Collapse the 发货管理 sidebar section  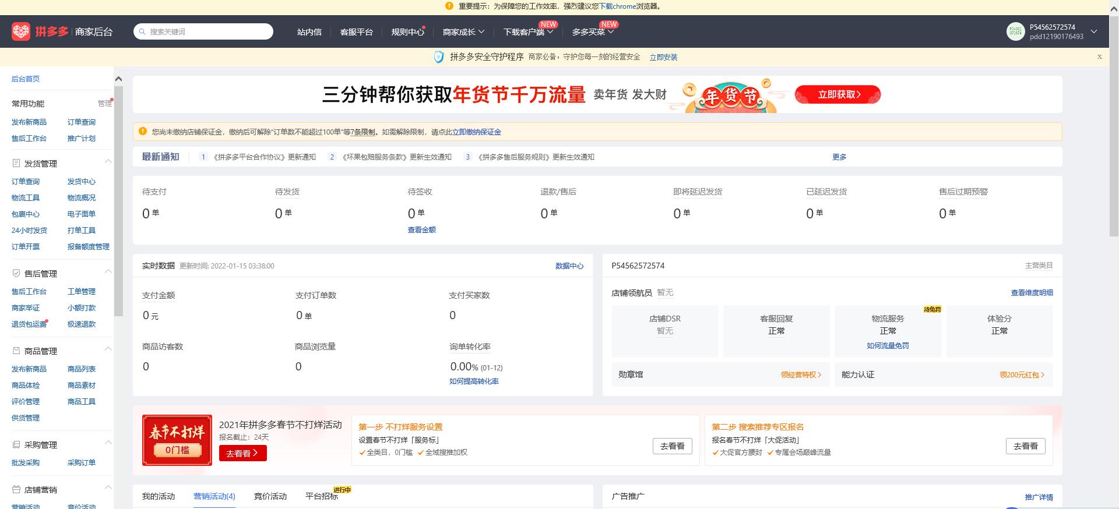(x=108, y=161)
